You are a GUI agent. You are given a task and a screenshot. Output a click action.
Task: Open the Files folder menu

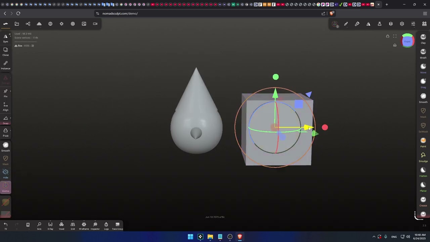click(17, 24)
